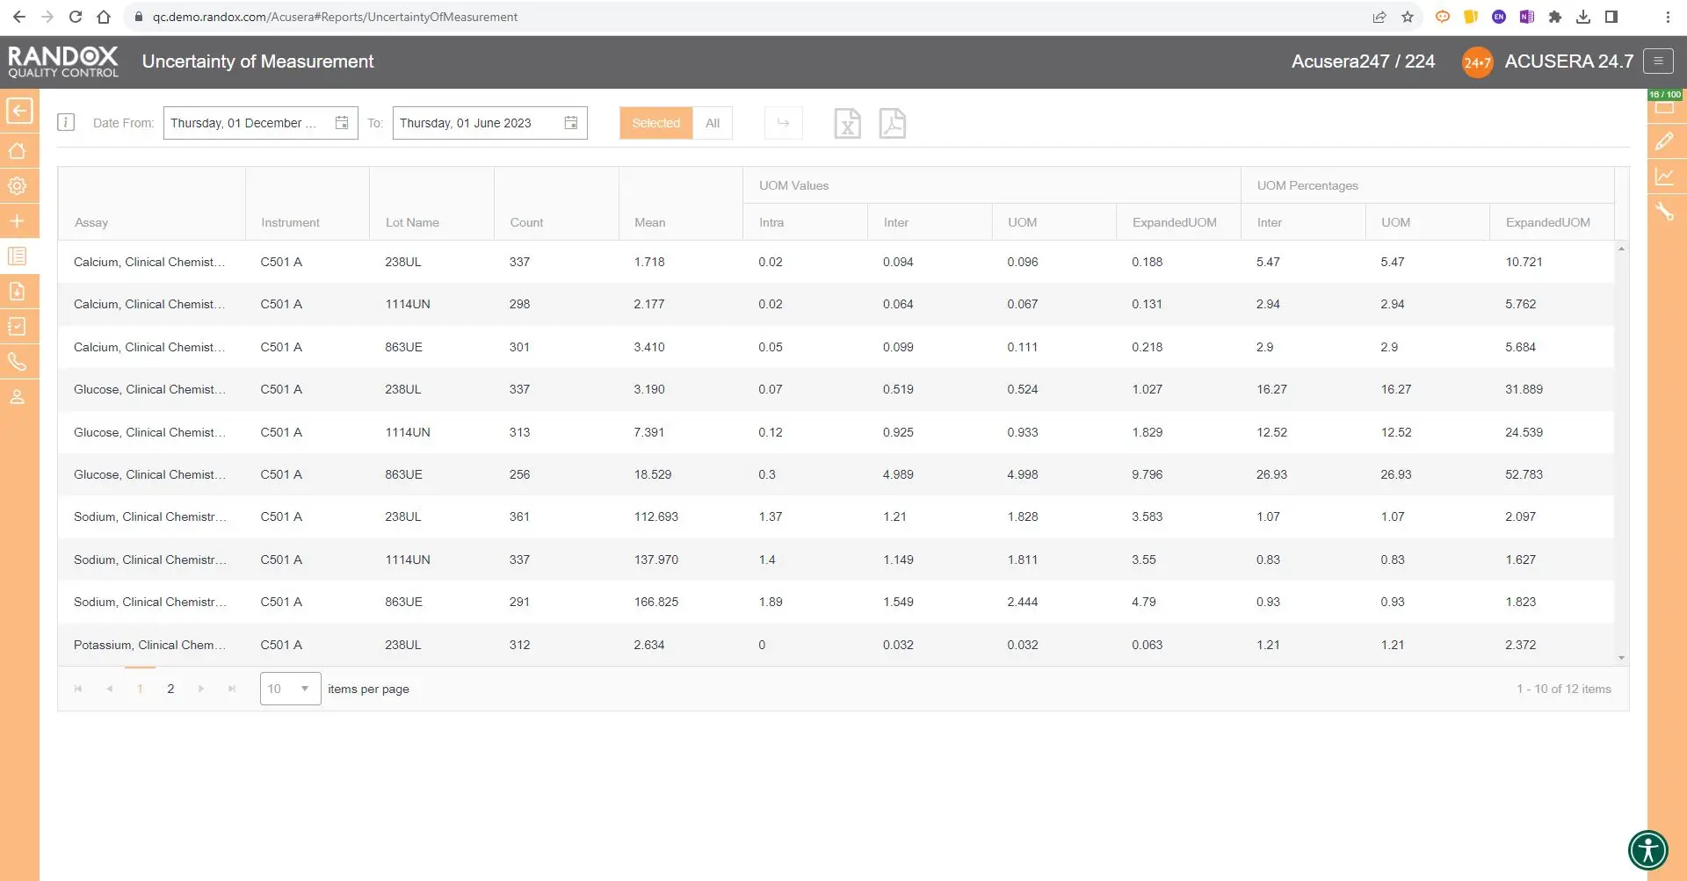Viewport: 1687px width, 881px height.
Task: Export report to PDF icon
Action: 892,124
